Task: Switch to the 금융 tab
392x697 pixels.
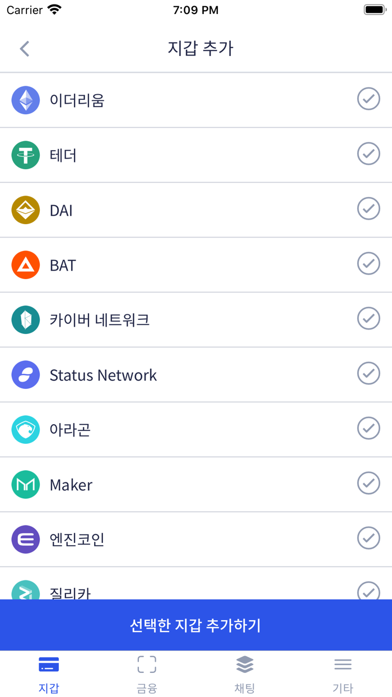Action: [147, 674]
